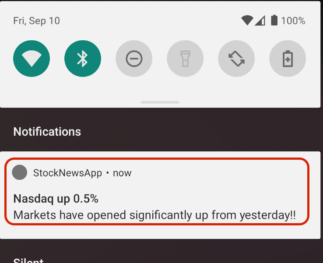The height and width of the screenshot is (263, 323).
Task: Tap the Silent section header
Action: pos(28,260)
